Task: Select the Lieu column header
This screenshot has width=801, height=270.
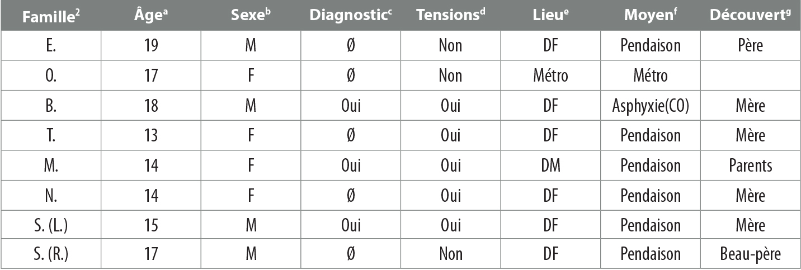Action: [550, 16]
